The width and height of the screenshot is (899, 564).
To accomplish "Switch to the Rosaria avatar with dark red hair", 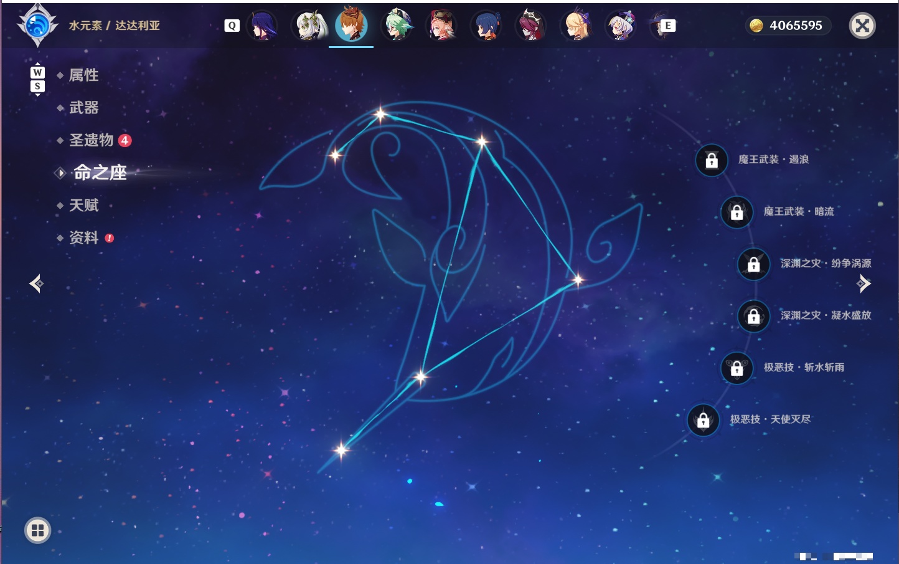I will pyautogui.click(x=531, y=26).
